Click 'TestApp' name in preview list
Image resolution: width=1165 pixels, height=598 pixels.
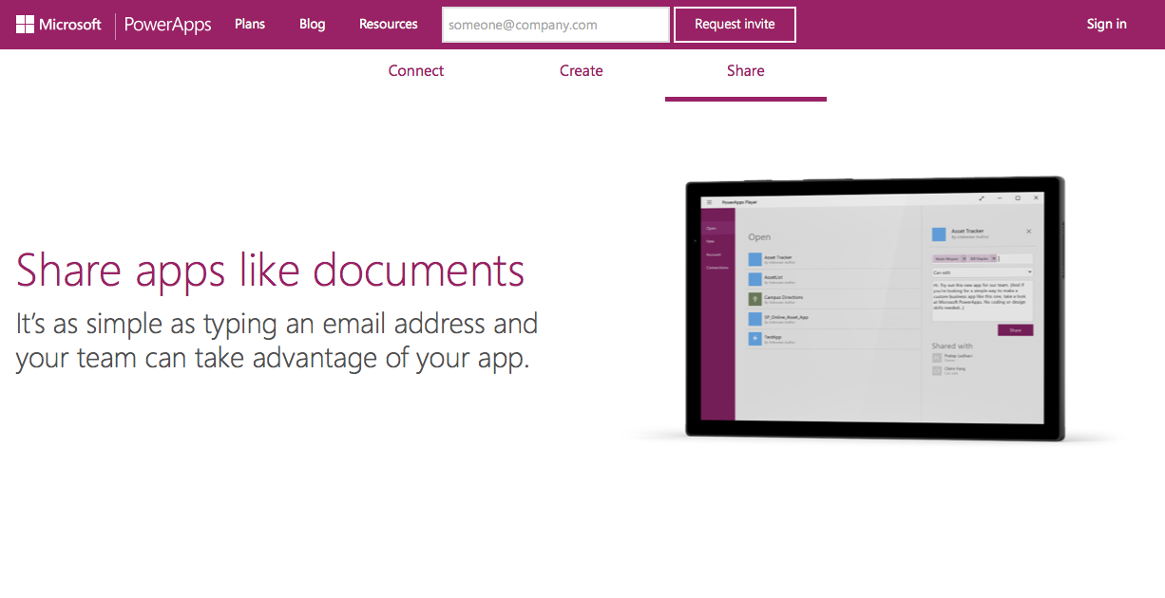(x=773, y=337)
